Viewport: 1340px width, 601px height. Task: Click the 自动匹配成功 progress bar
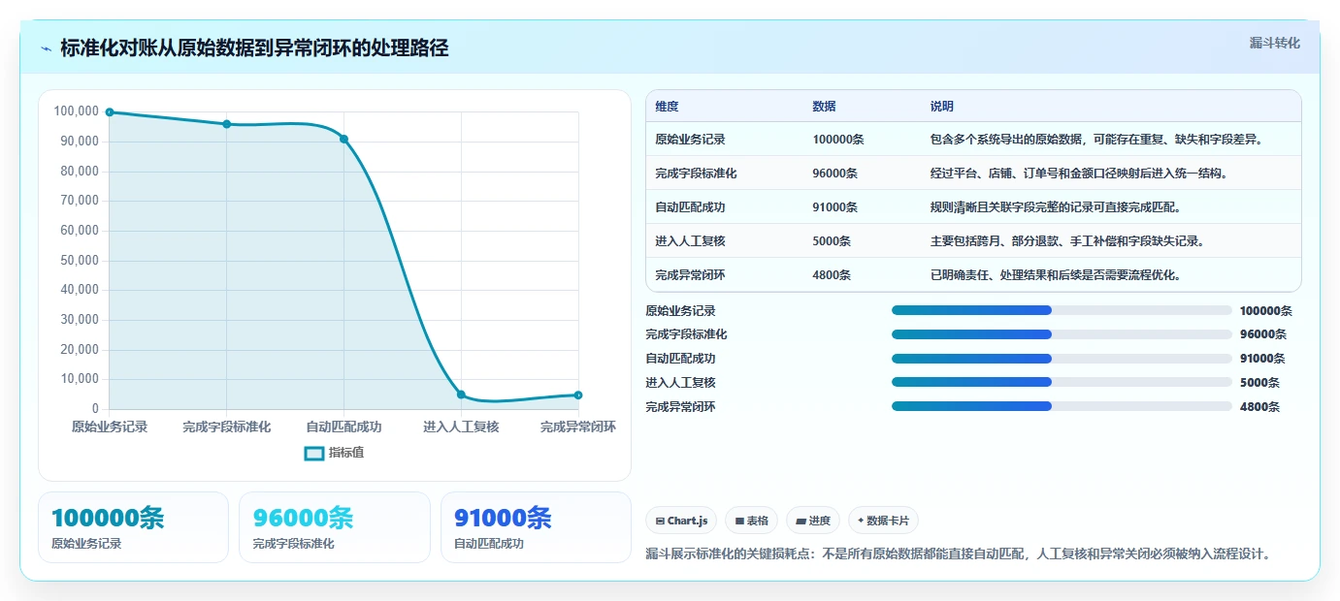coord(1062,359)
